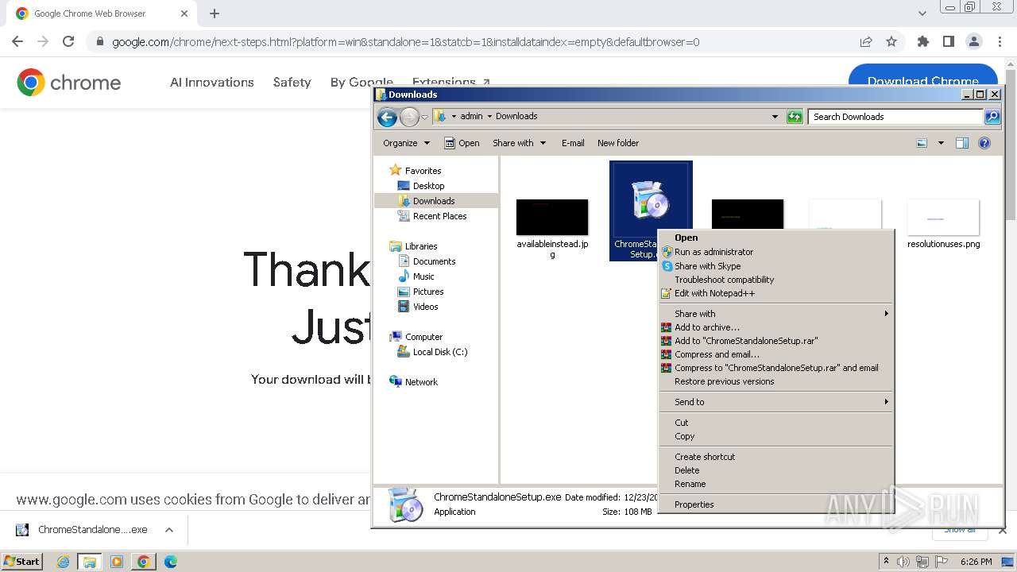Image resolution: width=1017 pixels, height=572 pixels.
Task: Reload the Chrome page
Action: (x=68, y=42)
